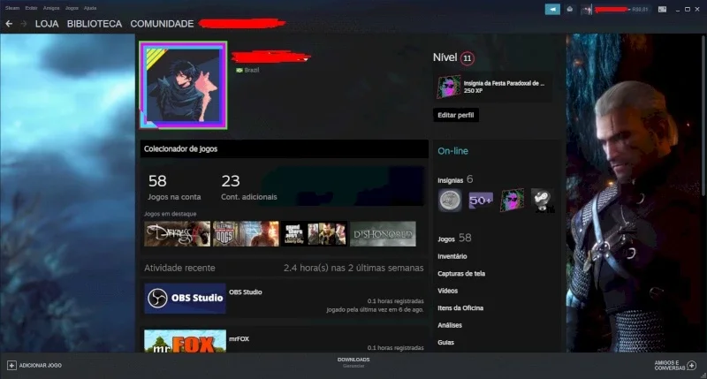Open the Análises link

point(450,325)
